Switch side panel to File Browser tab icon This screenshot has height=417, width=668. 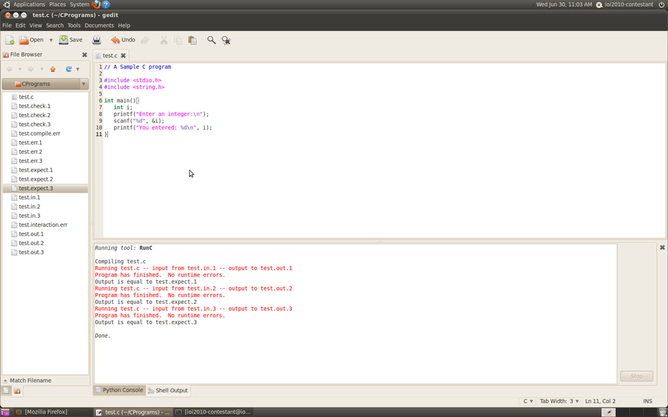(x=17, y=391)
